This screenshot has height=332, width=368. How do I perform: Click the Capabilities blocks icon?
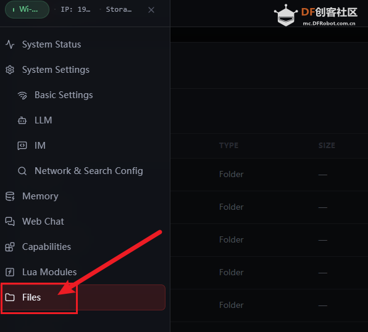coord(10,247)
